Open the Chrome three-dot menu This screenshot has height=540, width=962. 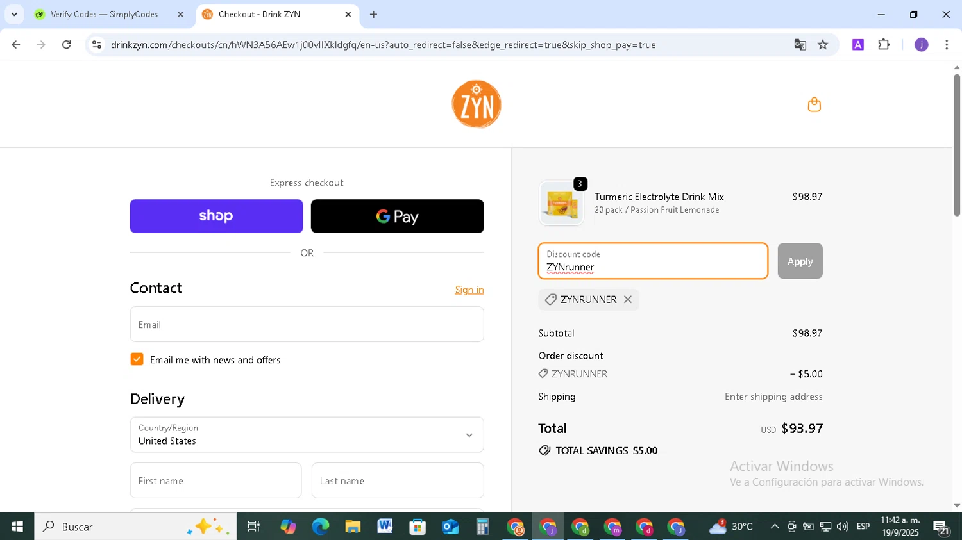(x=947, y=45)
